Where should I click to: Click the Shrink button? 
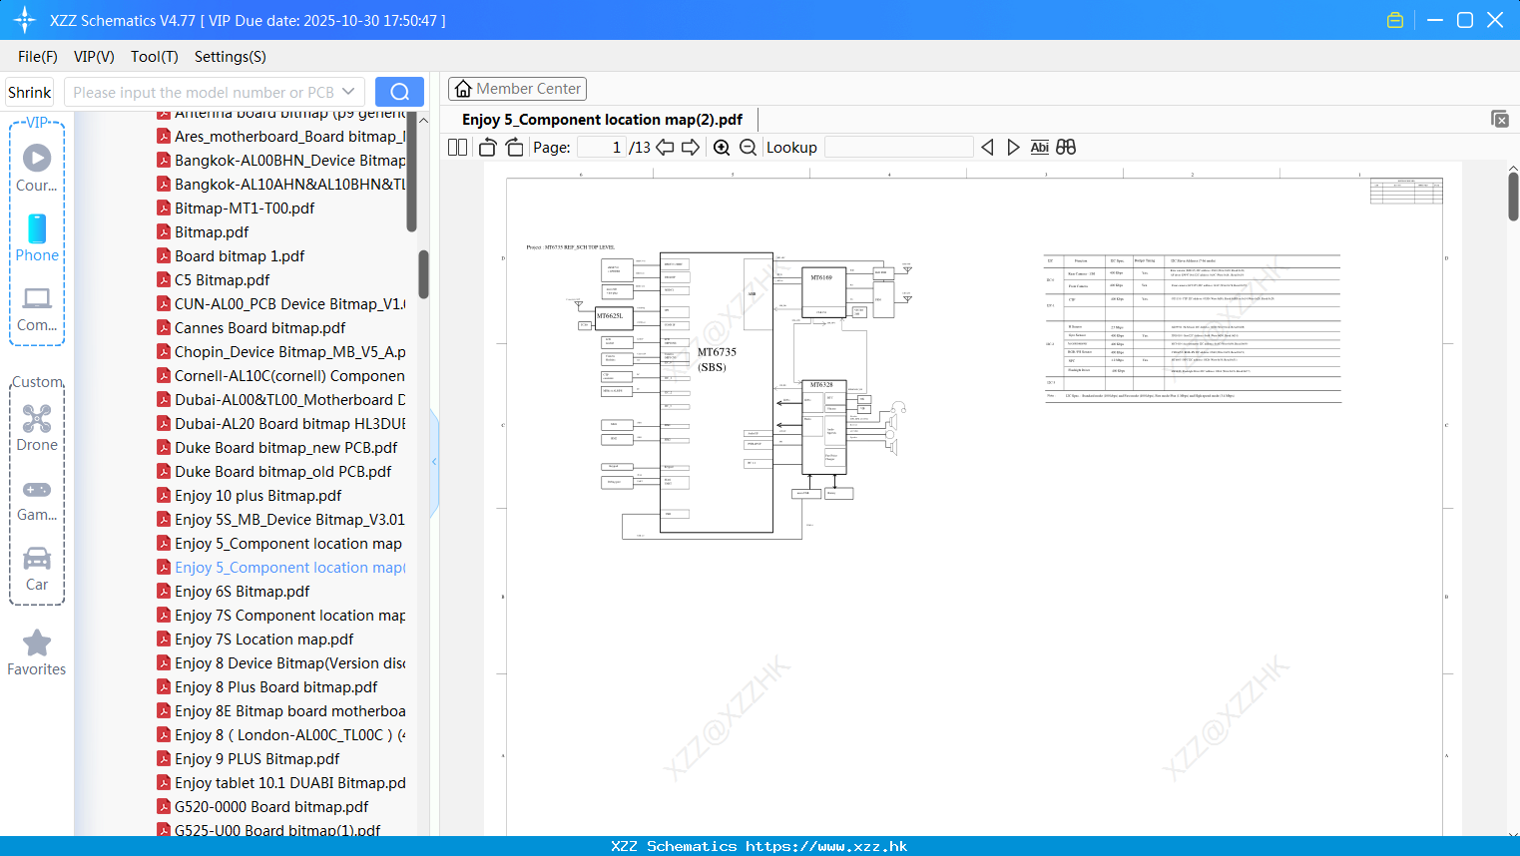pos(29,92)
